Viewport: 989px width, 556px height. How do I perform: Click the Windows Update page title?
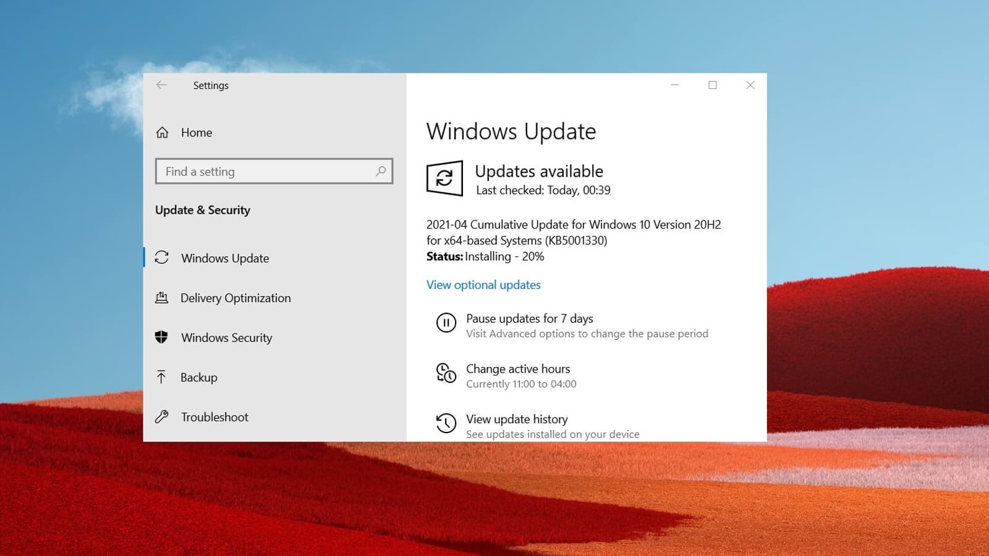(x=511, y=132)
